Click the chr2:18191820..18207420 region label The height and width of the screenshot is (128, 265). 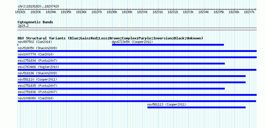(38, 6)
